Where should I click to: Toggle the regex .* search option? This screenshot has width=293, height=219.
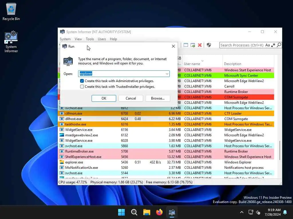(273, 45)
